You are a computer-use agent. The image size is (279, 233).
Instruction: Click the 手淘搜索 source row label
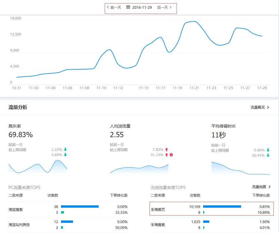(158, 225)
